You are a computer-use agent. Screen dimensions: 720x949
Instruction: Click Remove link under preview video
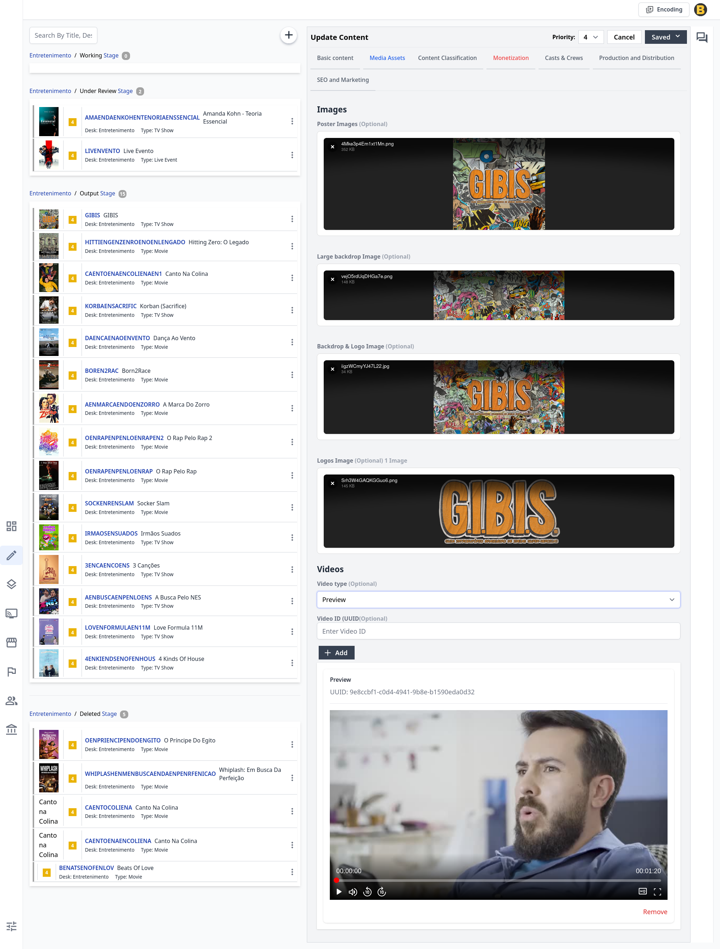pyautogui.click(x=655, y=912)
